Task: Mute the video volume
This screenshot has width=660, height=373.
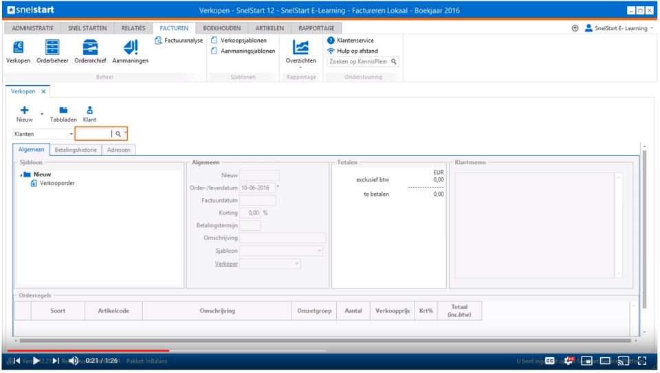Action: click(74, 361)
